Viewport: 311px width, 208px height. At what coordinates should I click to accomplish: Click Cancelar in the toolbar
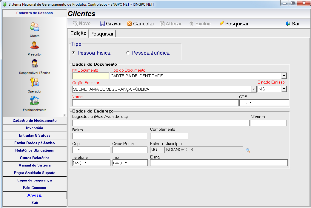(141, 24)
